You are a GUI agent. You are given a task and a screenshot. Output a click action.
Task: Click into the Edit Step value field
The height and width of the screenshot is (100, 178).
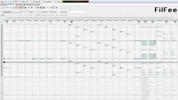[35, 12]
